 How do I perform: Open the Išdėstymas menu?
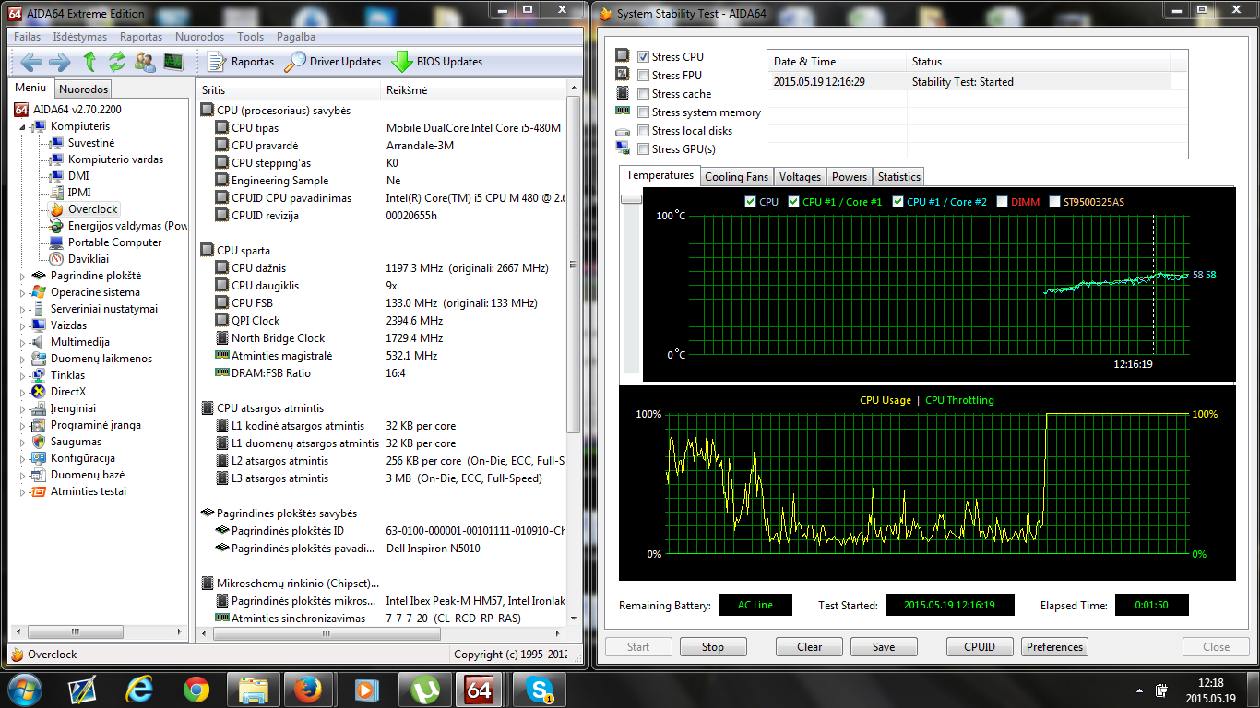pos(80,37)
